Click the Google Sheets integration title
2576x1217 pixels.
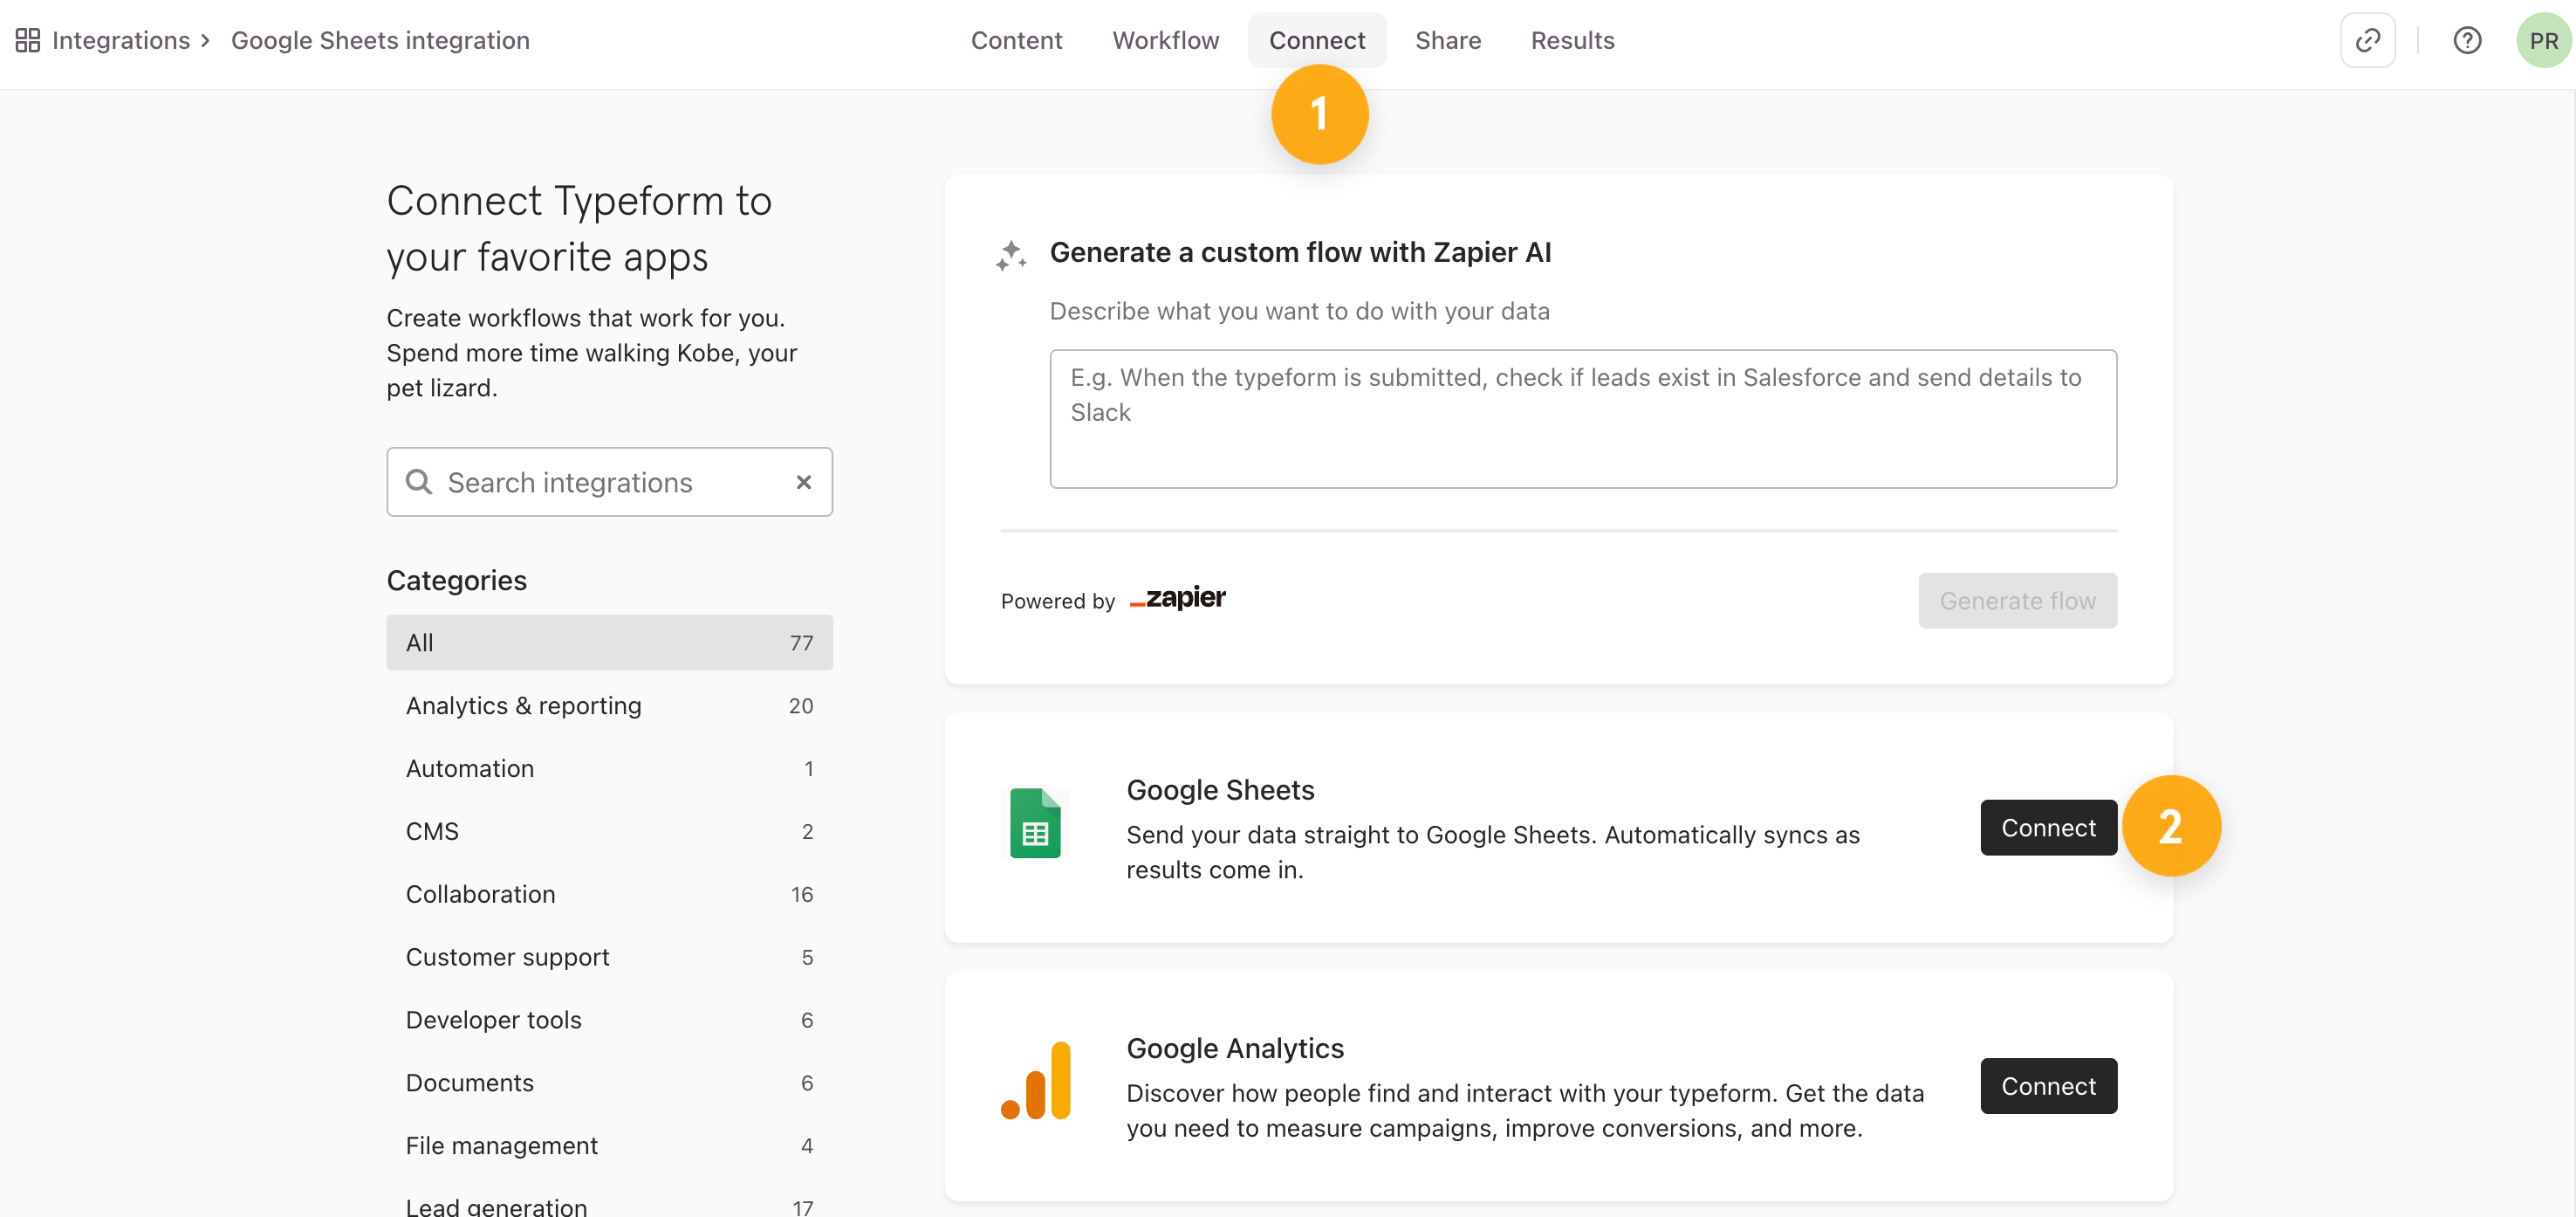380,40
